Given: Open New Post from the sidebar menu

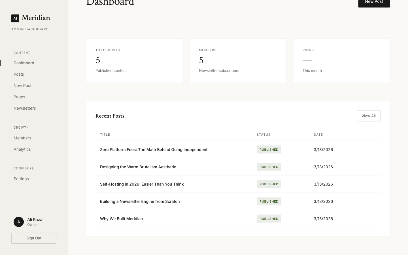Looking at the screenshot, I should (22, 86).
